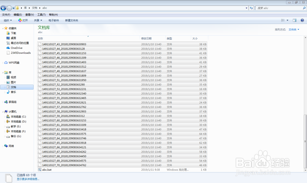
Task: Open the 图片 library
Action: (x=13, y=82)
